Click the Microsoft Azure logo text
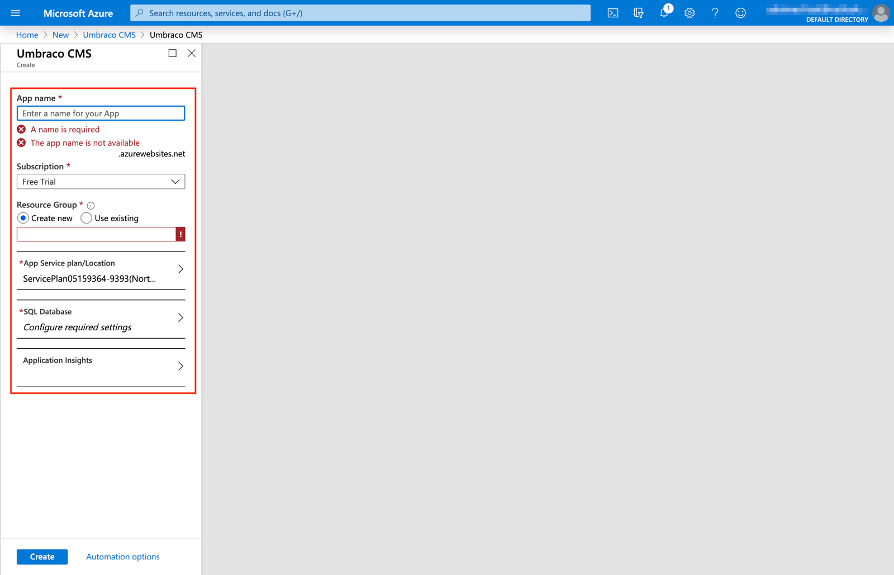 point(78,13)
